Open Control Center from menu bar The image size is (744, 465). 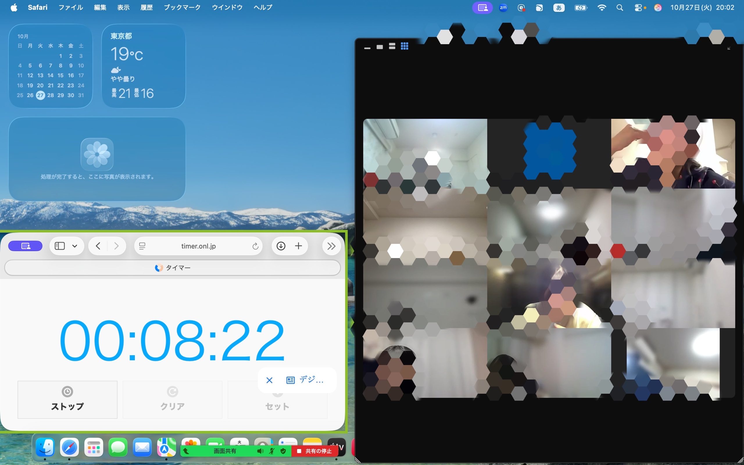[x=638, y=8]
